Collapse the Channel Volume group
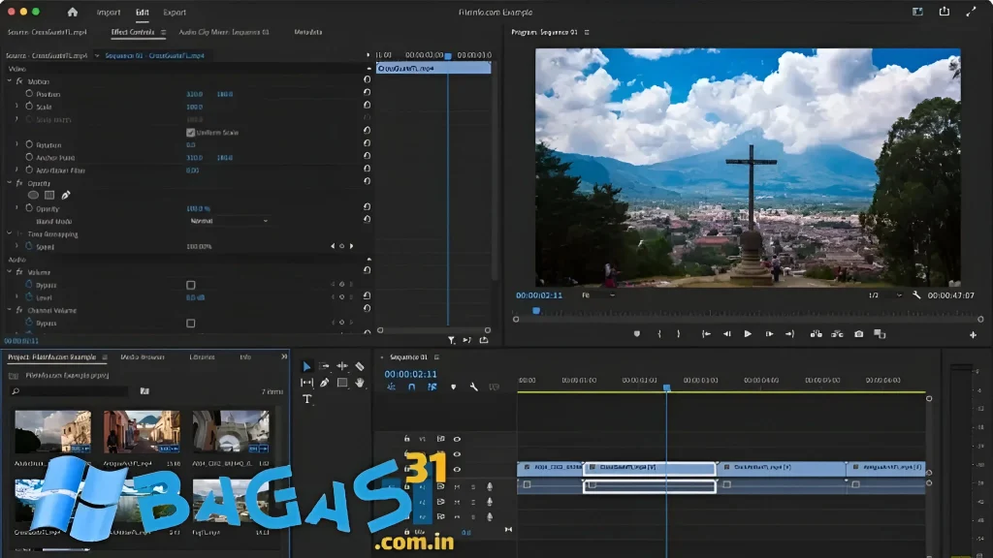The width and height of the screenshot is (993, 558). point(10,310)
